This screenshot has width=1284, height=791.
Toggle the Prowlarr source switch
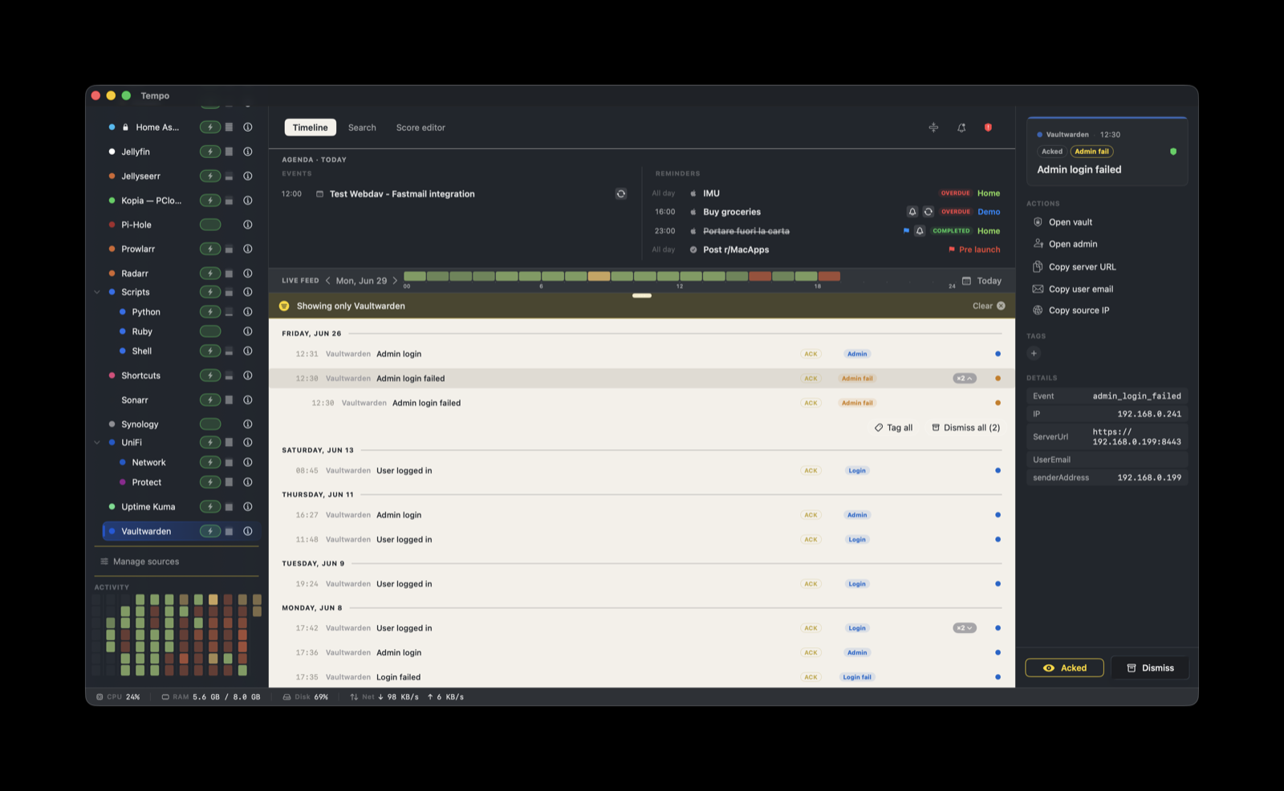[x=210, y=249]
